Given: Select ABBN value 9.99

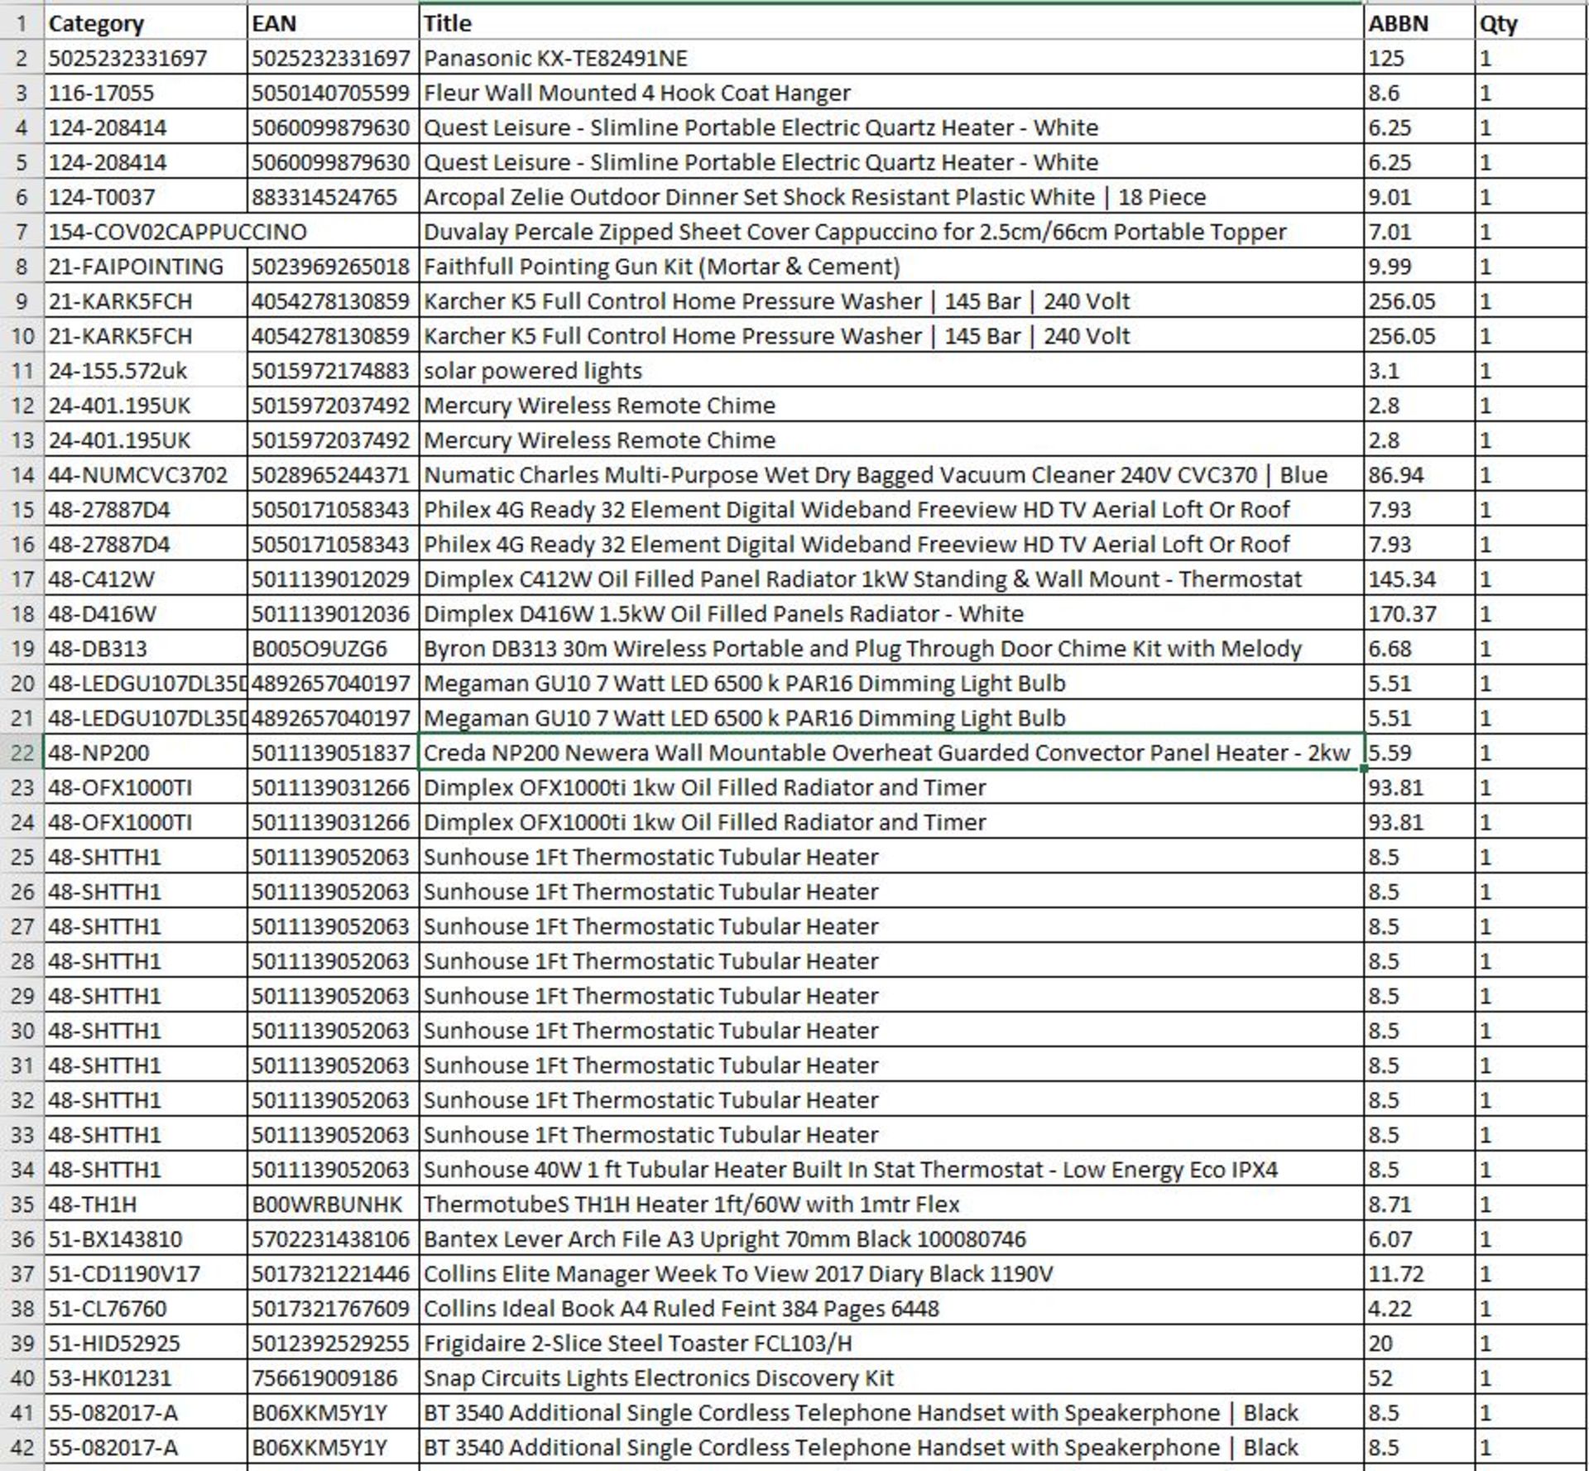Looking at the screenshot, I should tap(1419, 267).
